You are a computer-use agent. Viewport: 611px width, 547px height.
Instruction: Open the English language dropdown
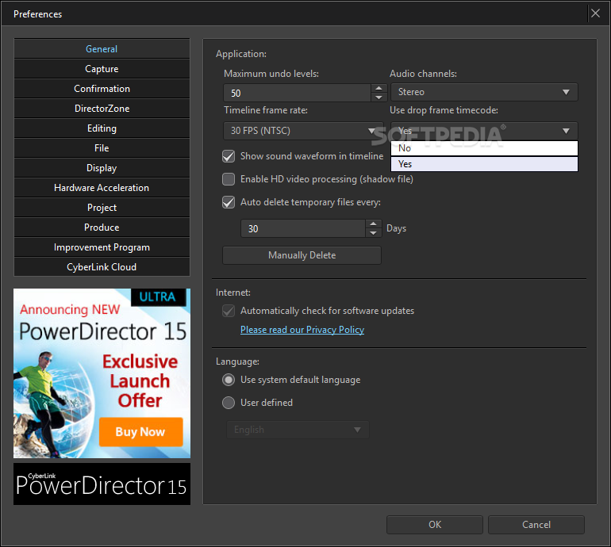coord(298,430)
